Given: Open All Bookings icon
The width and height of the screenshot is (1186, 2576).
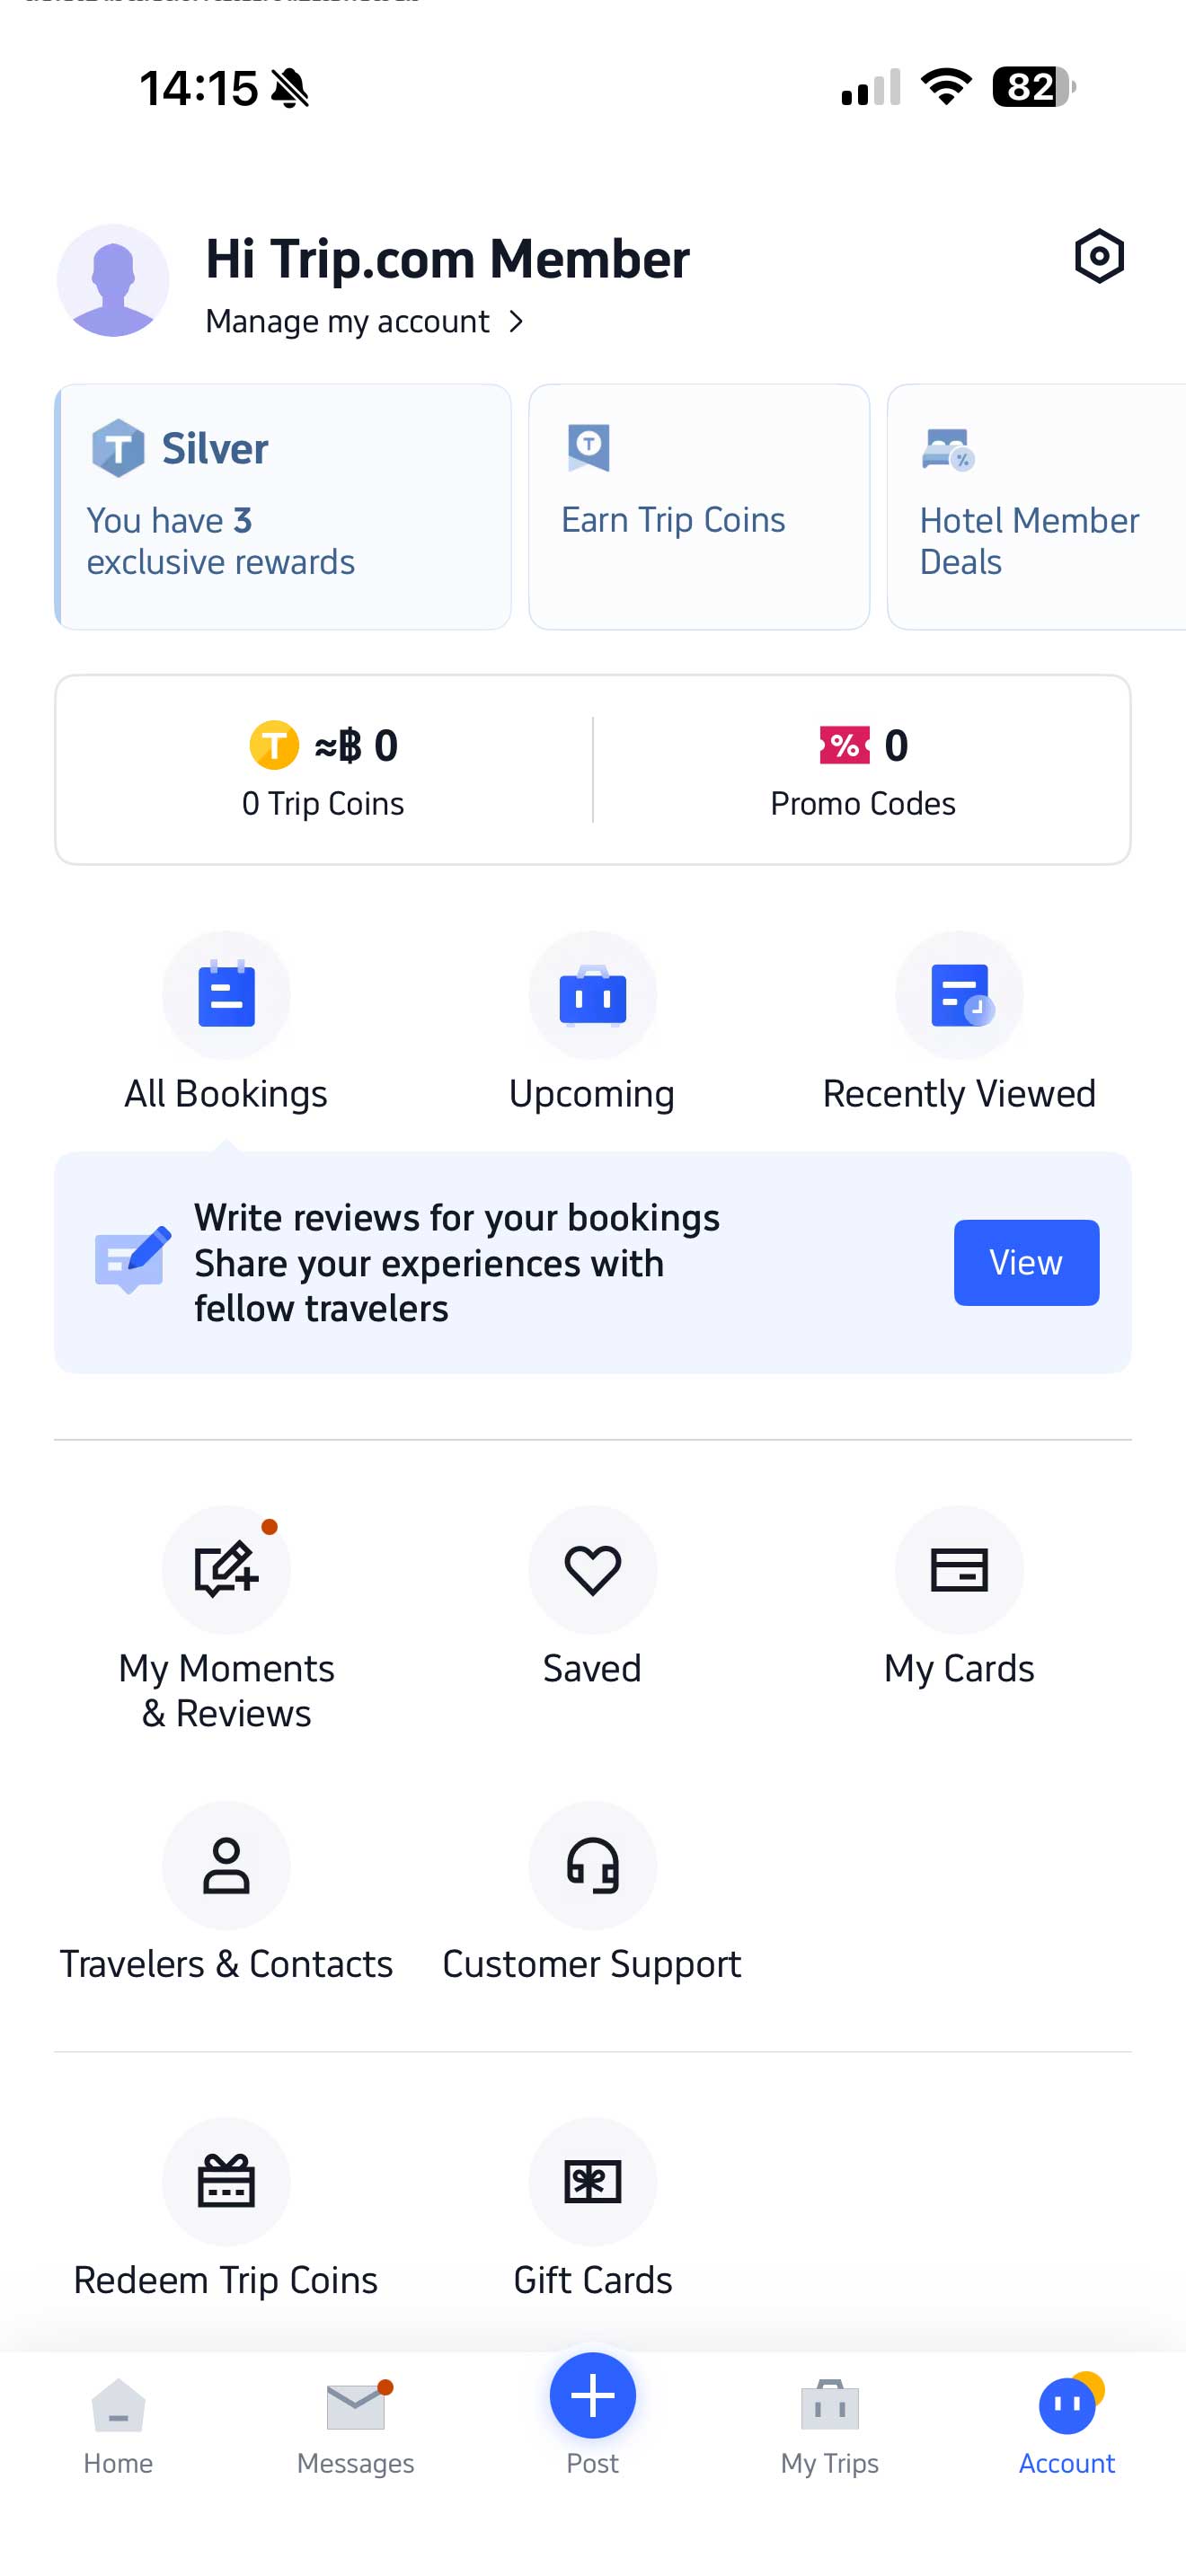Looking at the screenshot, I should [226, 996].
